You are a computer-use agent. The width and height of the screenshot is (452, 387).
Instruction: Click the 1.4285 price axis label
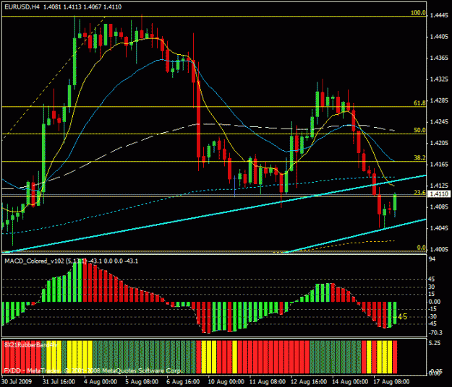coord(439,100)
